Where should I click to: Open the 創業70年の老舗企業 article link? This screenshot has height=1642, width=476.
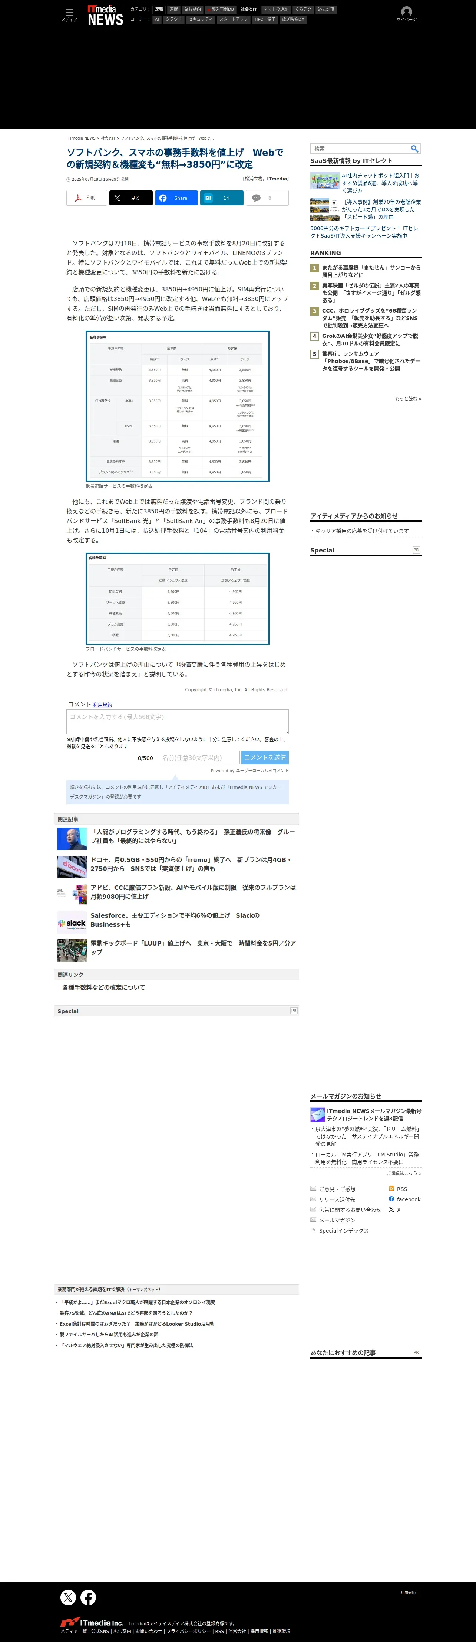click(x=381, y=209)
